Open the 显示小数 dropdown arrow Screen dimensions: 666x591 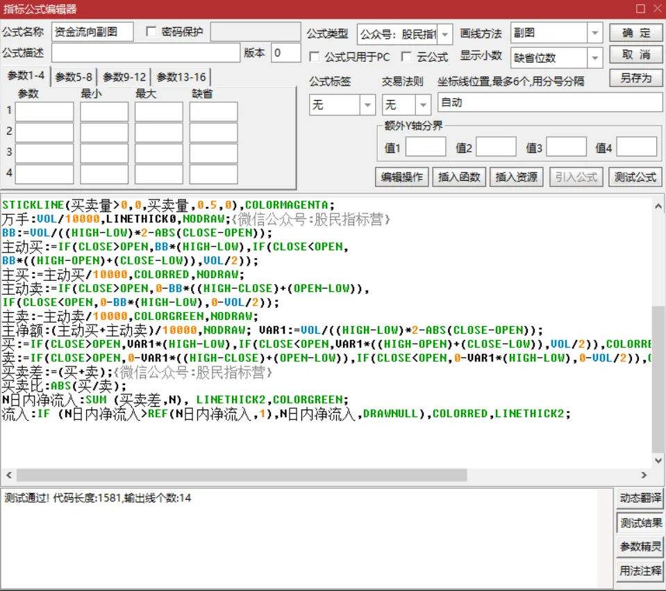[x=595, y=58]
